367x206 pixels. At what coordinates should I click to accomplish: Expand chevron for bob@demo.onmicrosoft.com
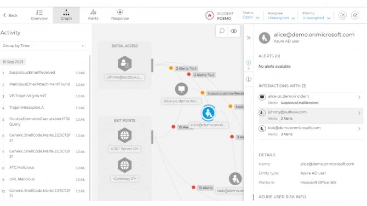(359, 129)
